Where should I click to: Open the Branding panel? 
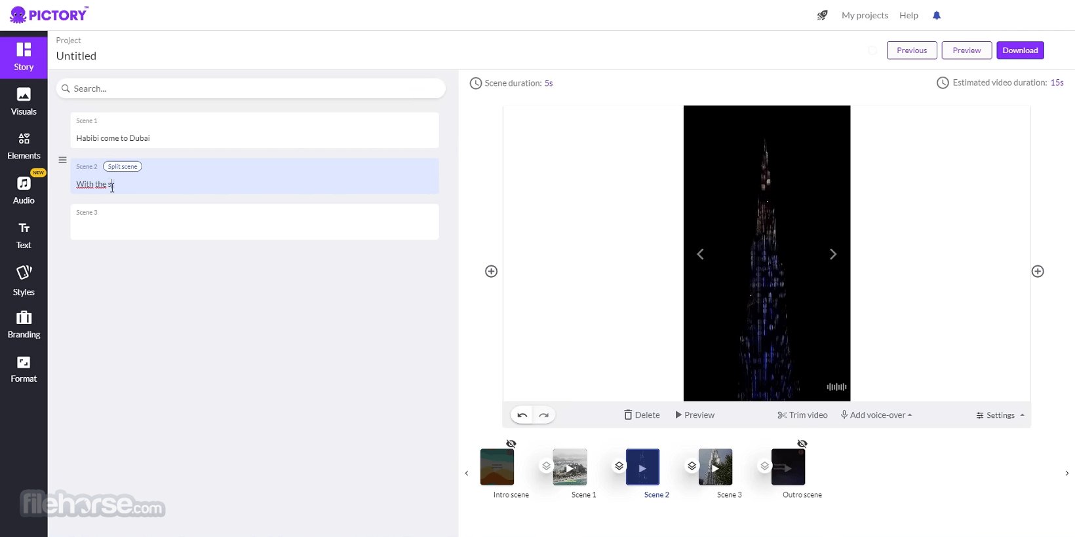[24, 325]
